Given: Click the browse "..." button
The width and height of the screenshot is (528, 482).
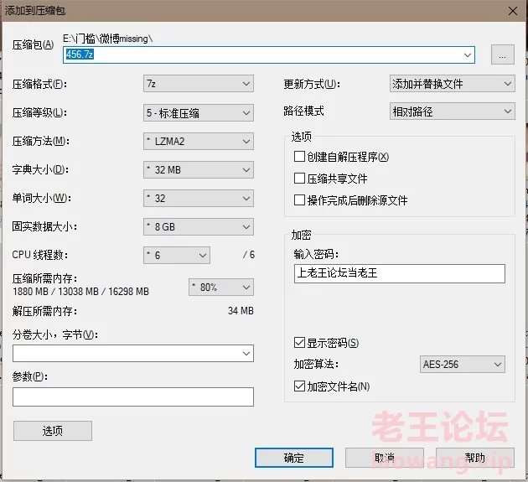Looking at the screenshot, I should tap(502, 54).
